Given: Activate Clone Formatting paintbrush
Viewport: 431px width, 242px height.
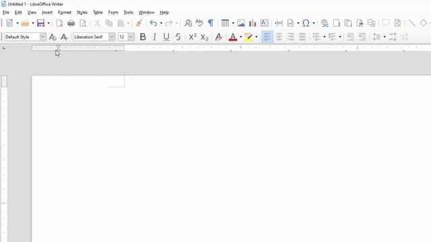Looking at the screenshot, I should (x=139, y=23).
